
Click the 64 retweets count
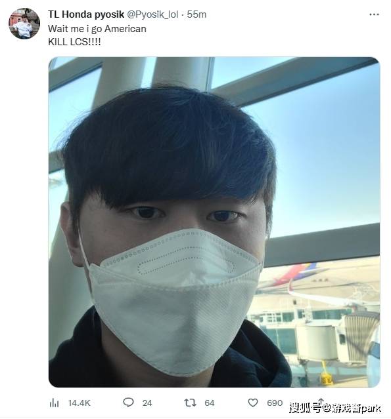210,403
